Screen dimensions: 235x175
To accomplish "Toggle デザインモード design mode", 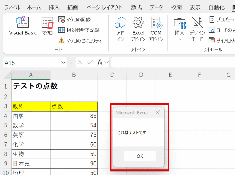I will tap(197, 29).
